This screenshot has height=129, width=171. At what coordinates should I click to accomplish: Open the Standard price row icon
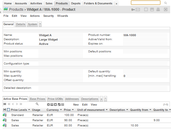coord(5,115)
